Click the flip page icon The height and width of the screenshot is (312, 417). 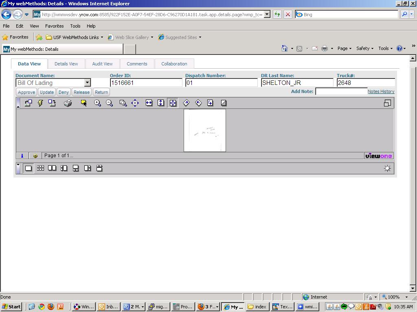click(x=210, y=103)
